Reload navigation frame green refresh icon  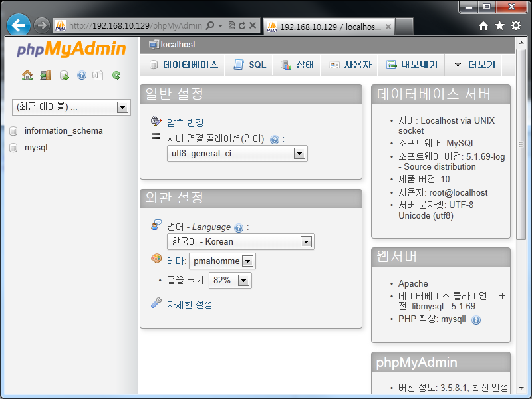116,75
